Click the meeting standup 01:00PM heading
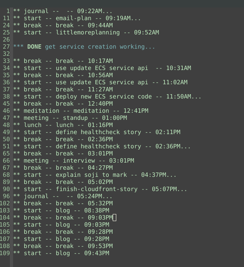The width and height of the screenshot is (244, 267). (x=70, y=118)
